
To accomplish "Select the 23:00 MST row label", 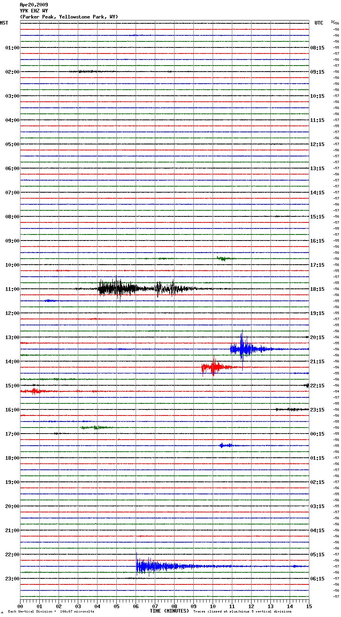I will pyautogui.click(x=12, y=579).
